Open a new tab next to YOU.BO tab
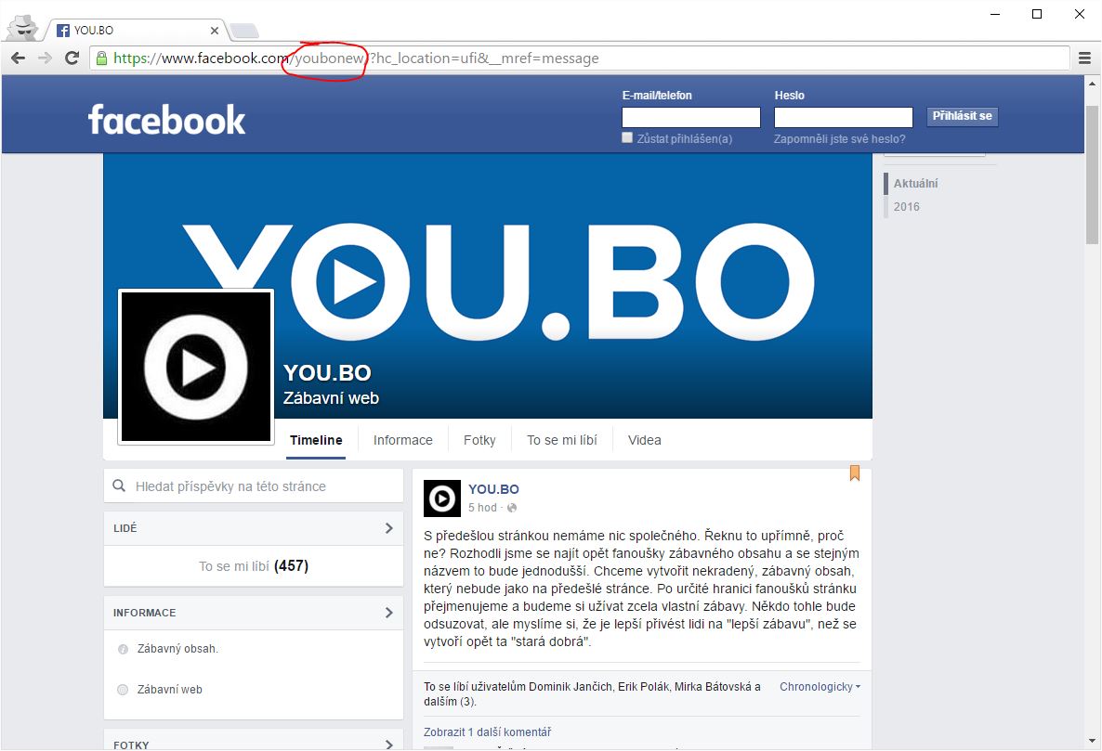The width and height of the screenshot is (1102, 751). tap(243, 31)
